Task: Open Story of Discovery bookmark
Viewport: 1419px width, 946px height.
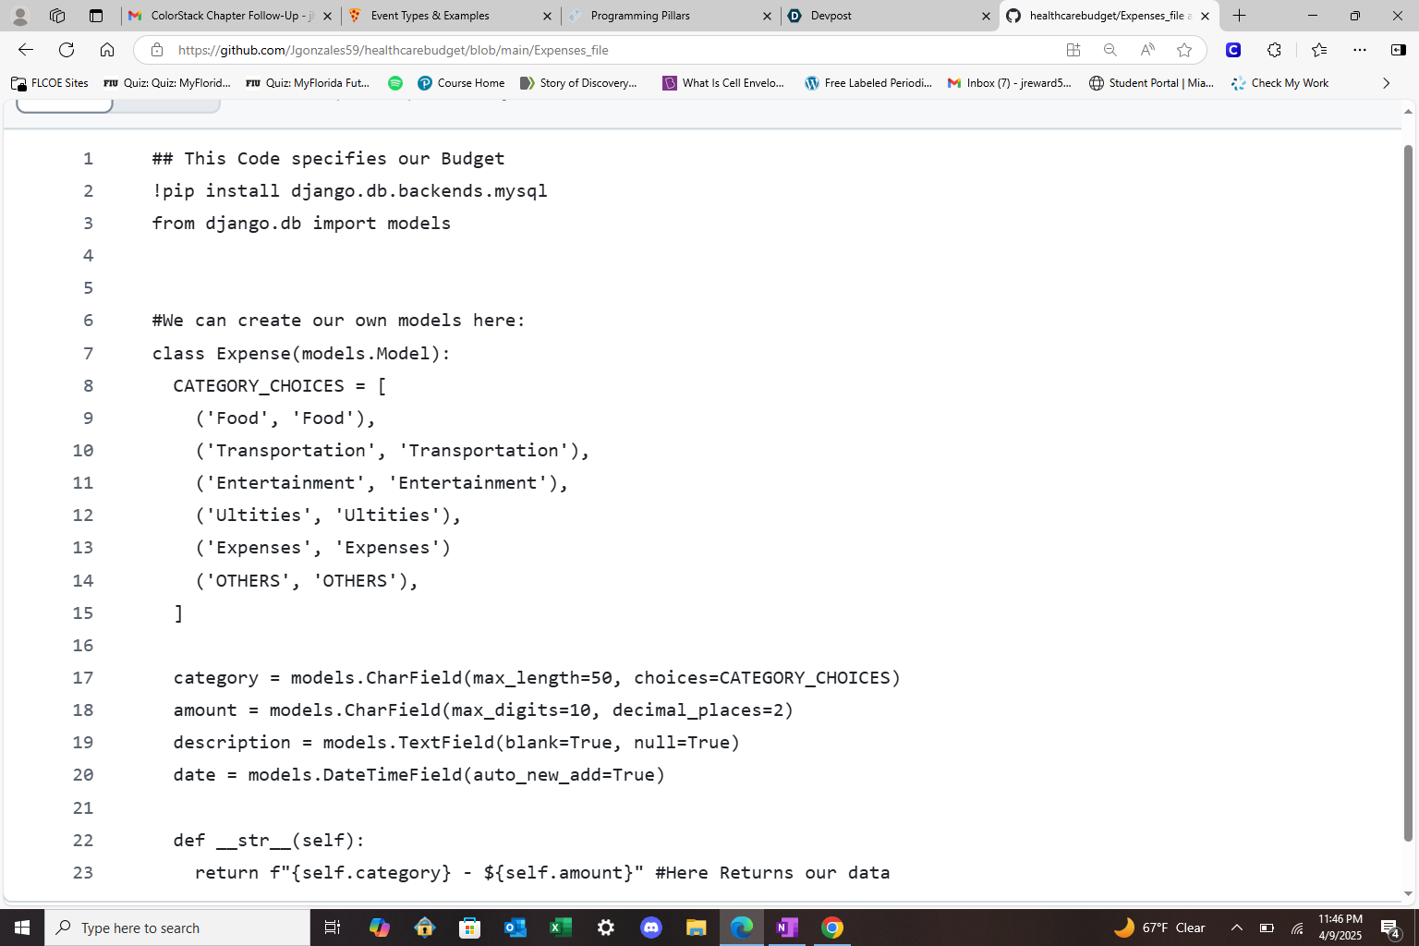Action: click(578, 83)
